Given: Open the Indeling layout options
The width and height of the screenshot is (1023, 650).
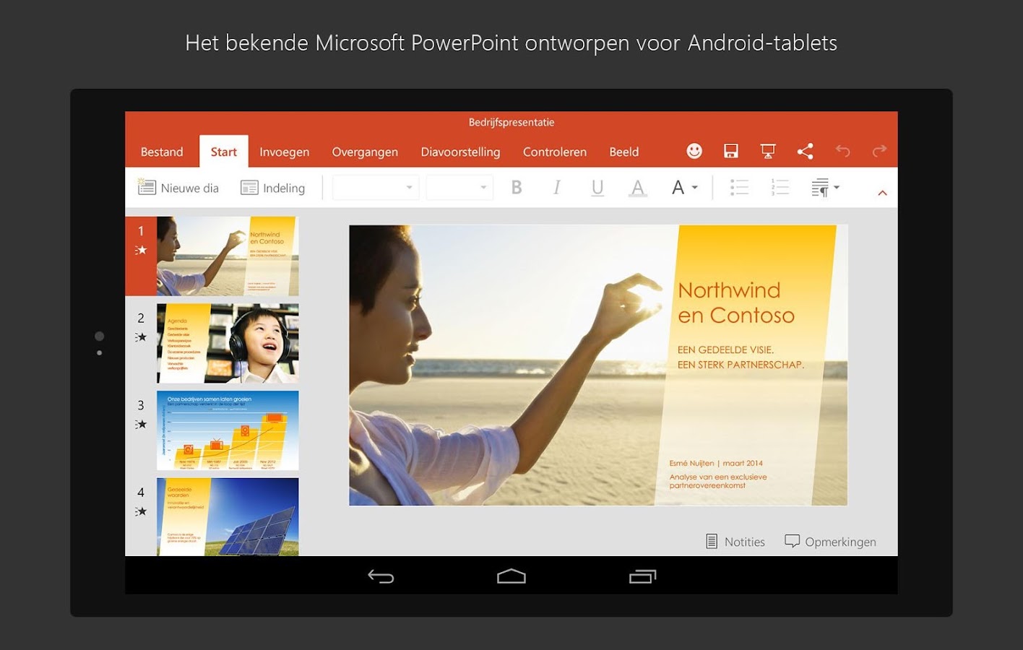Looking at the screenshot, I should [x=272, y=188].
